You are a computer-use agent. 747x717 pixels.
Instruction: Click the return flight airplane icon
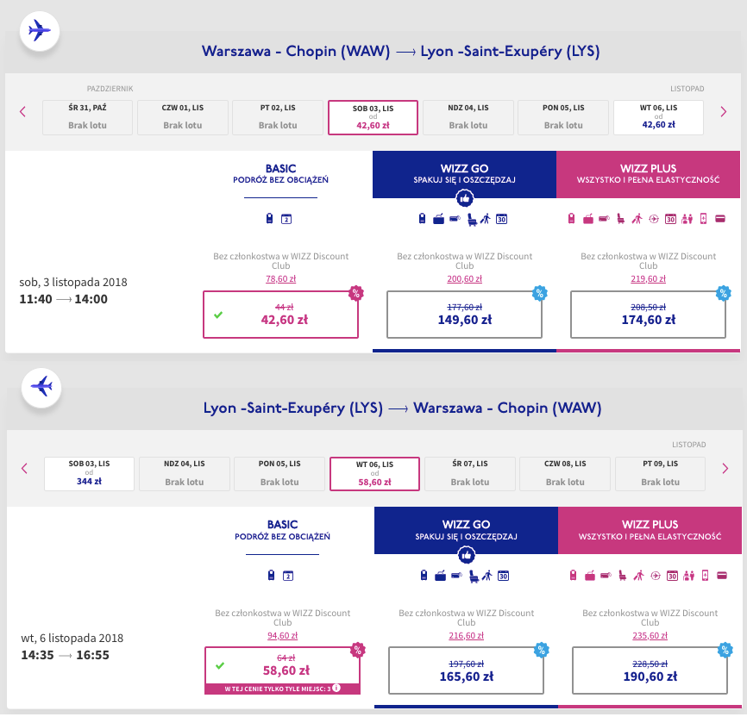41,386
